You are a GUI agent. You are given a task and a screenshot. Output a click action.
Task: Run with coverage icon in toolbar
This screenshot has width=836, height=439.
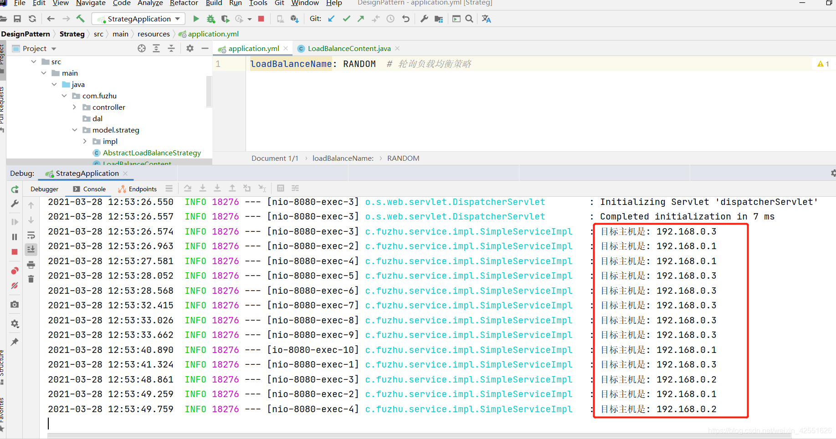click(x=225, y=19)
